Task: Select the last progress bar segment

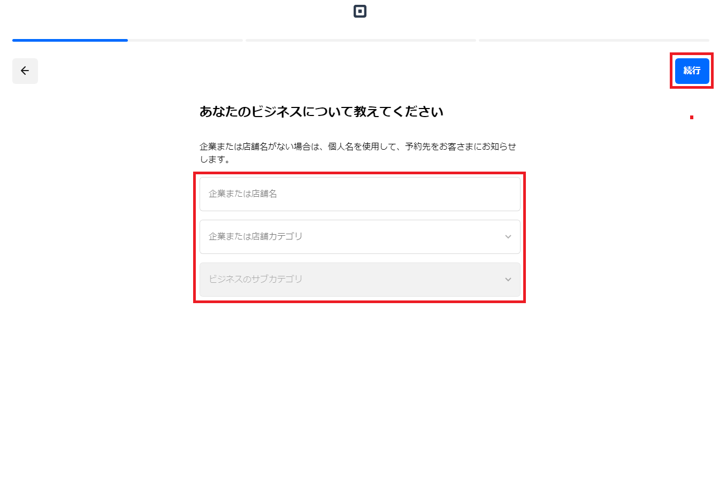Action: click(594, 40)
